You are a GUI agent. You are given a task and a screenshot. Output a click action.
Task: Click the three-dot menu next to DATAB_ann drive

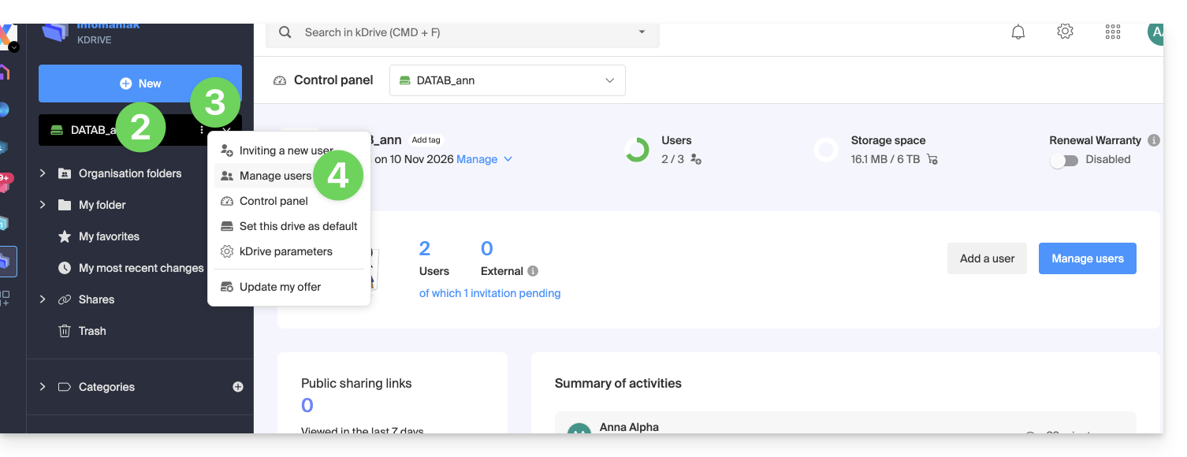(202, 130)
